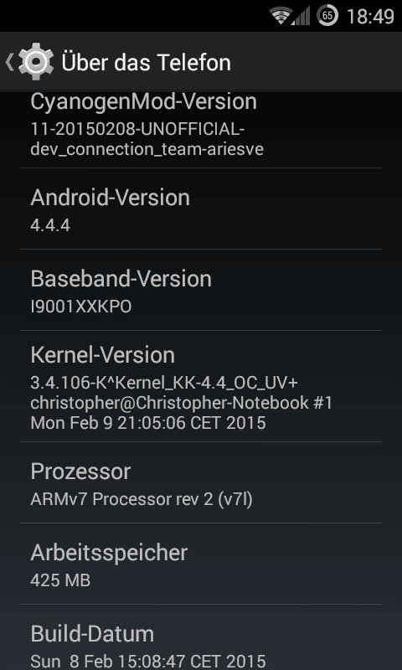This screenshot has width=402, height=670.
Task: Tap the back chevron beside the gear
Action: tap(9, 62)
